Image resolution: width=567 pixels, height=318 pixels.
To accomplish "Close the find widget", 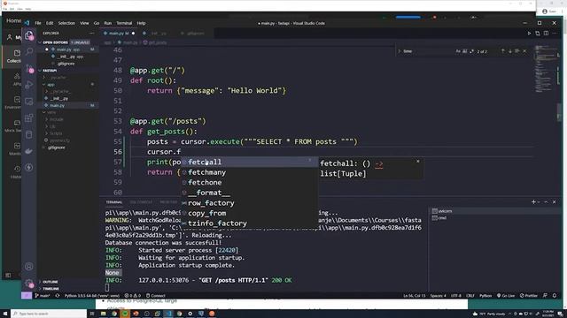I will click(x=524, y=51).
